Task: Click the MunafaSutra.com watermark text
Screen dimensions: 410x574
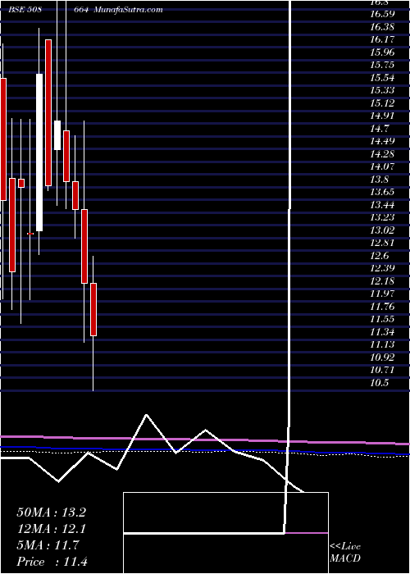Action: click(129, 10)
